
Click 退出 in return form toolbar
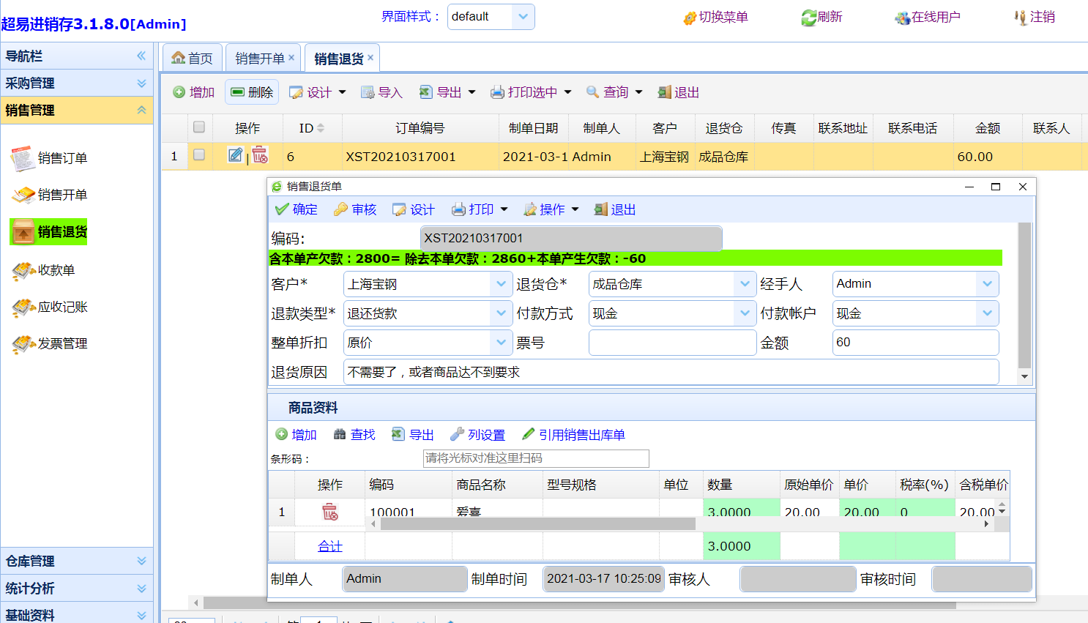pyautogui.click(x=614, y=209)
